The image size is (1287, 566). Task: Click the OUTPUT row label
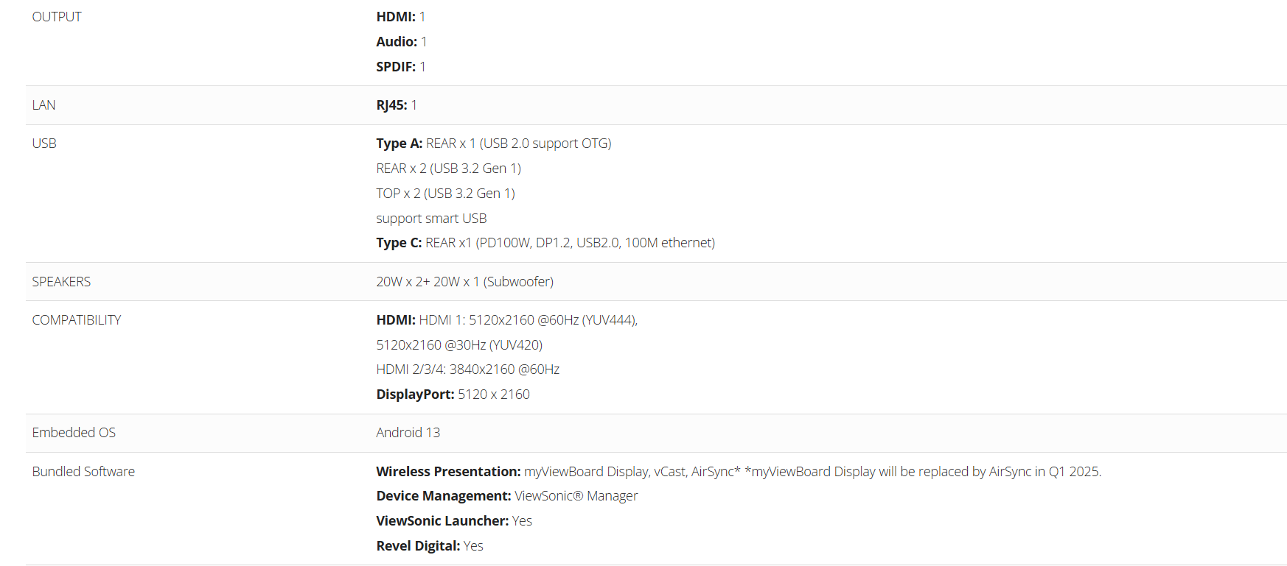click(x=57, y=17)
